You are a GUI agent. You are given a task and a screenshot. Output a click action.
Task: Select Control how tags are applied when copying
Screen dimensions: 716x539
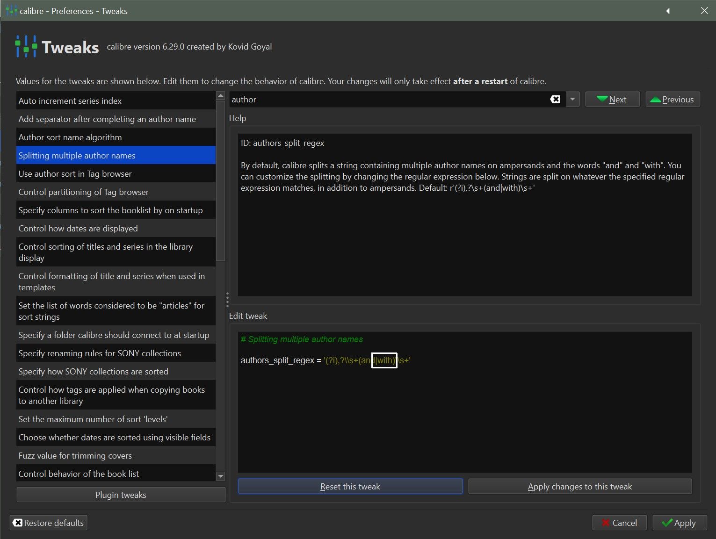[116, 395]
